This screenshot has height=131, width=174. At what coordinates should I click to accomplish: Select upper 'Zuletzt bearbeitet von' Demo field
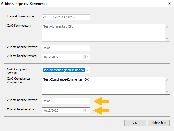tap(66, 48)
